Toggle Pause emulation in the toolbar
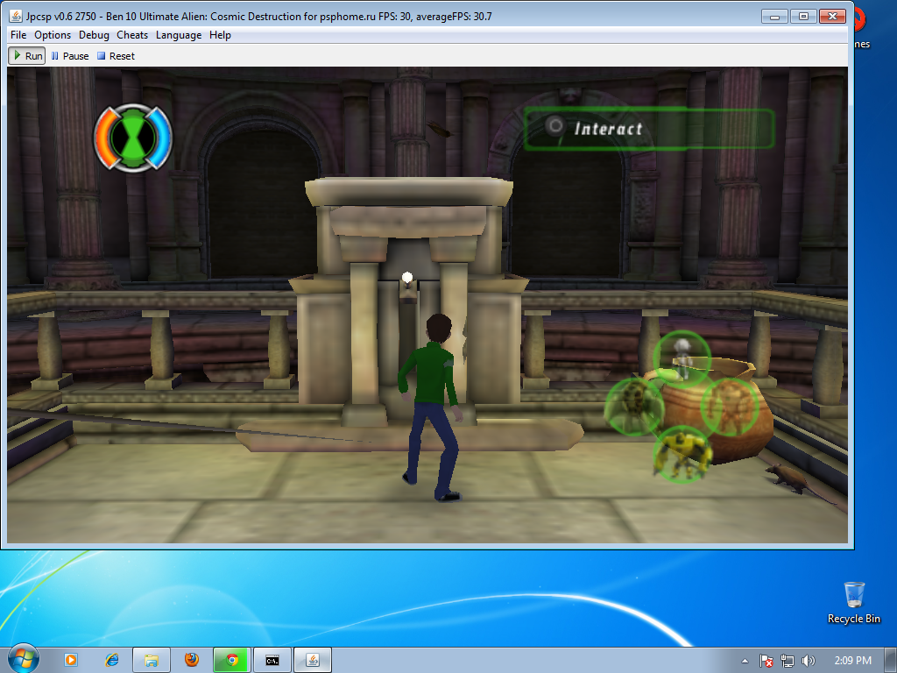Viewport: 897px width, 673px height. tap(70, 56)
